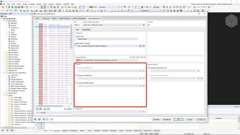Click the navigator Display eye icon

pyautogui.click(x=7, y=130)
